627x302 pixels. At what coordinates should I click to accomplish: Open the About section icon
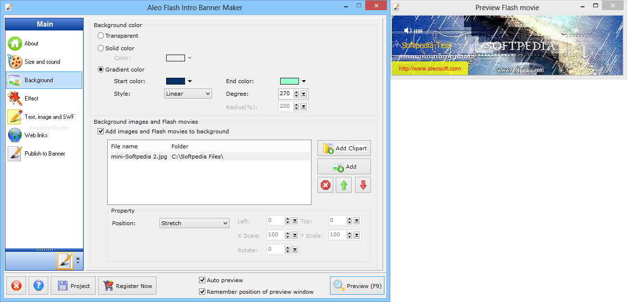pyautogui.click(x=15, y=43)
